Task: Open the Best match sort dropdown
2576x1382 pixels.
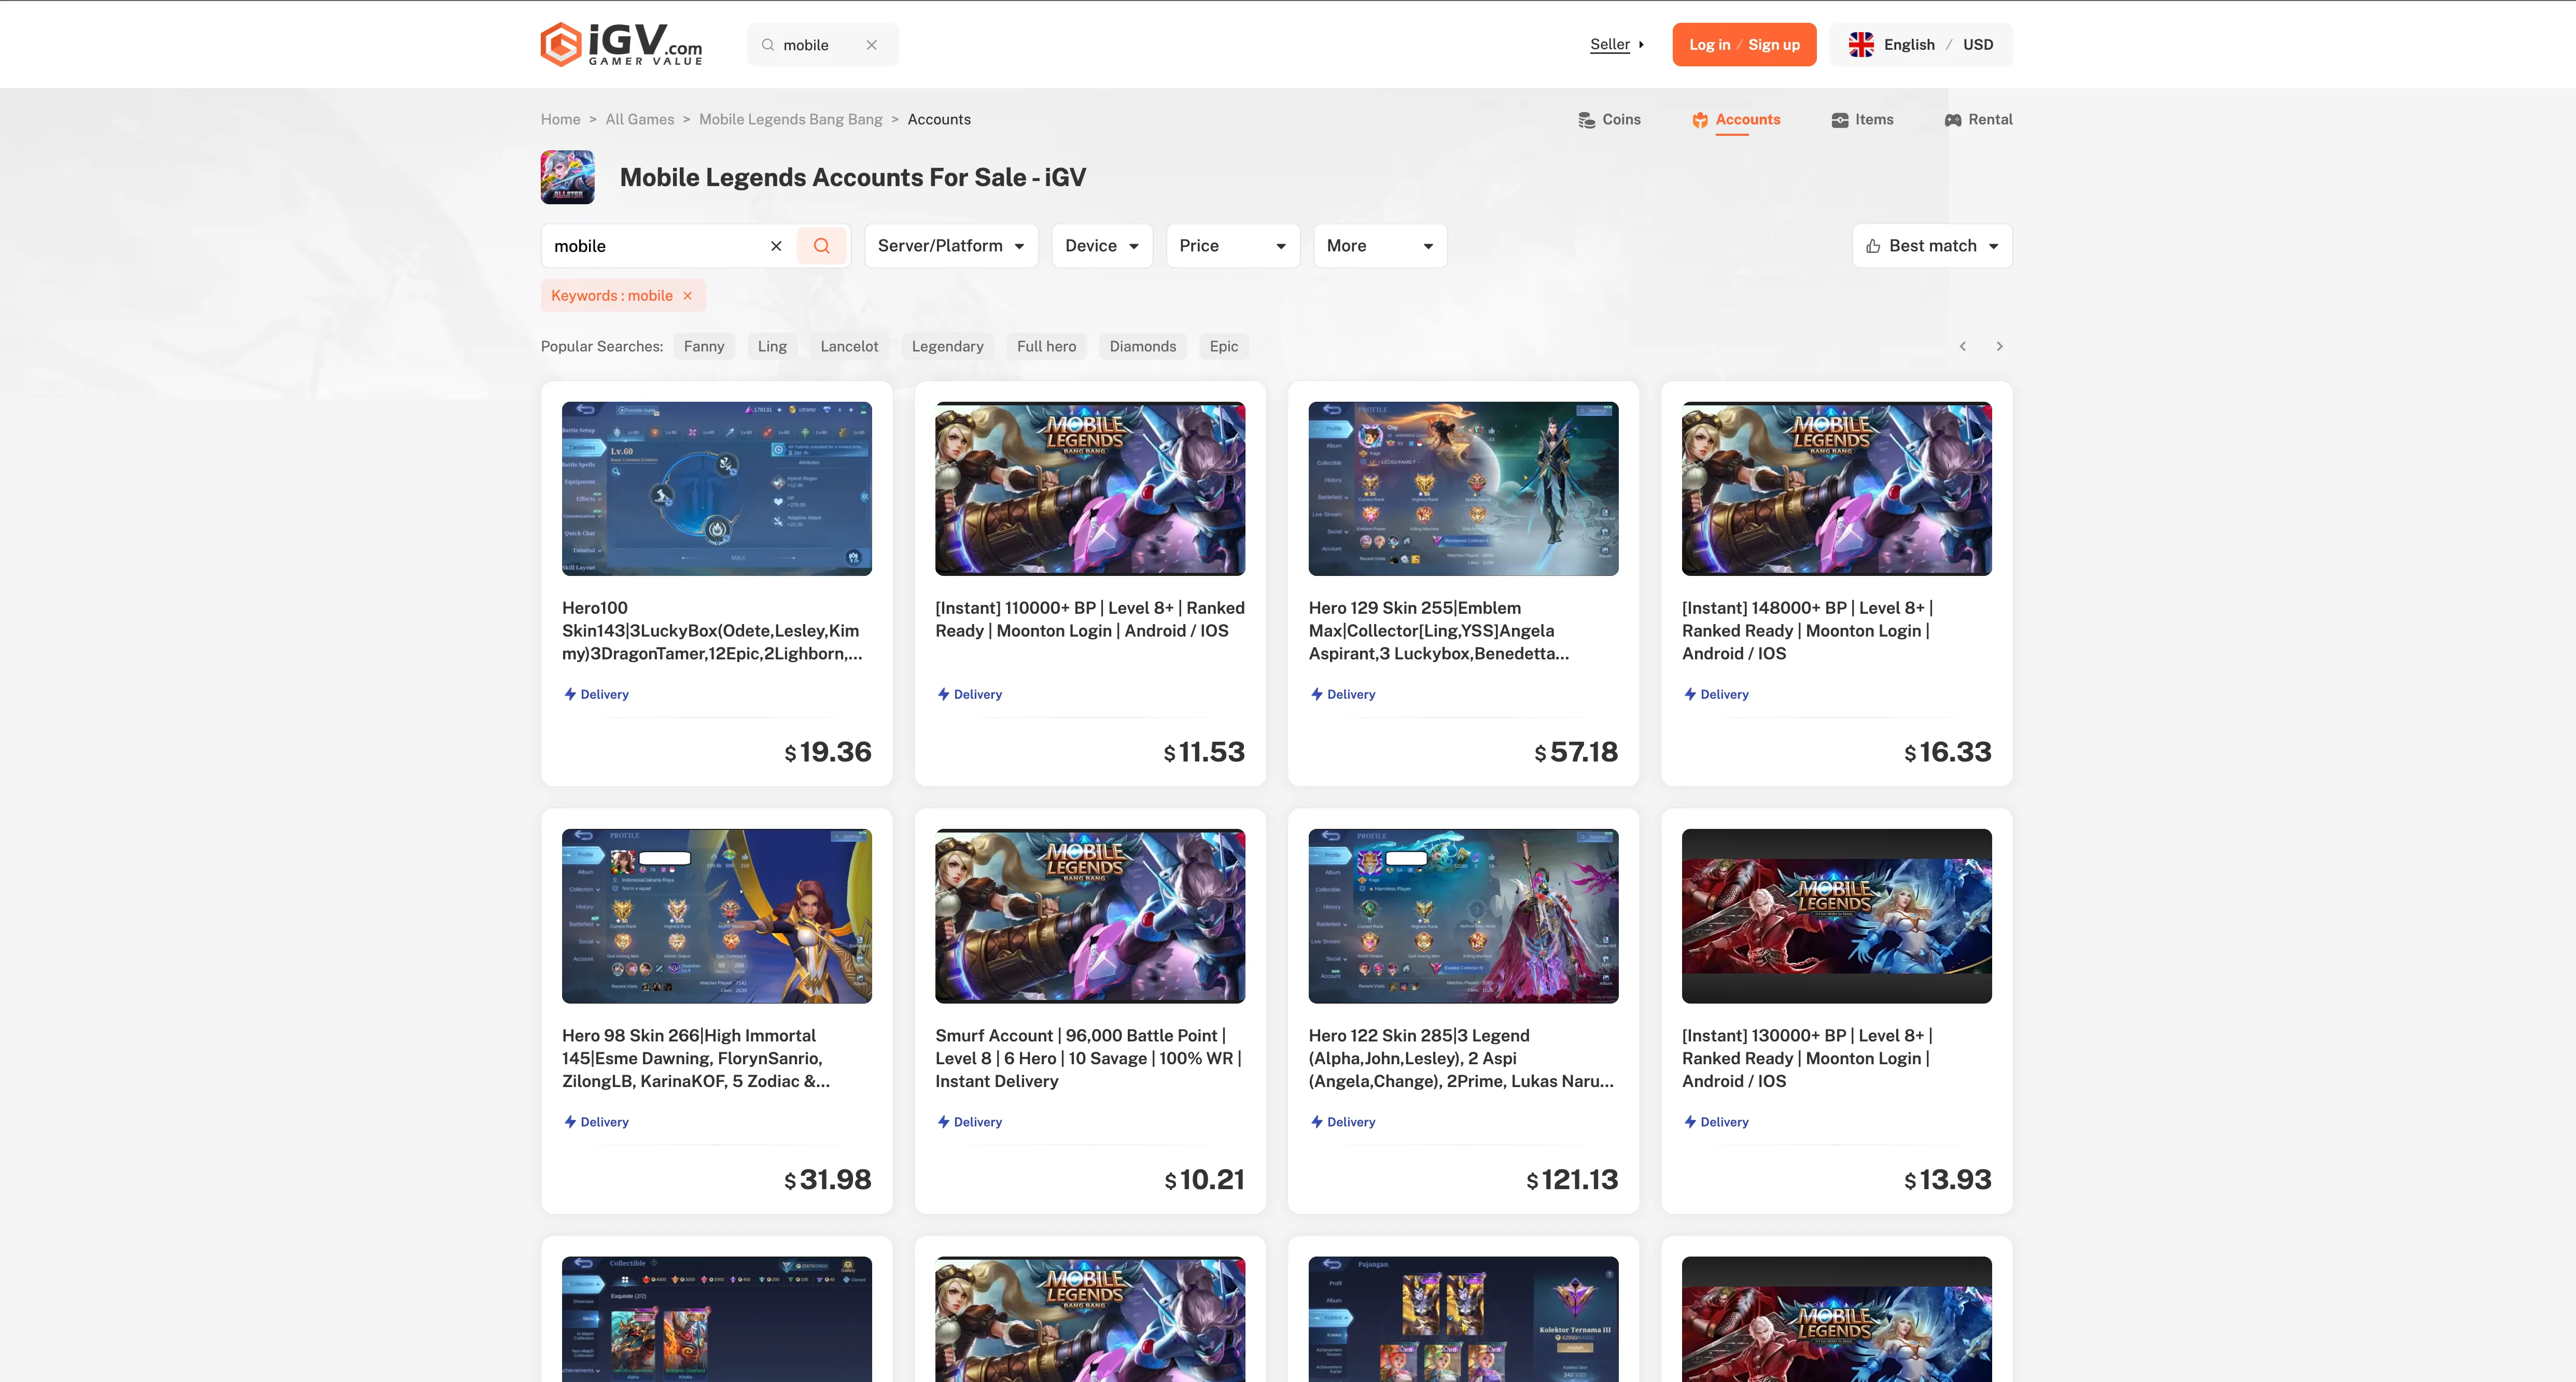Action: 1931,246
